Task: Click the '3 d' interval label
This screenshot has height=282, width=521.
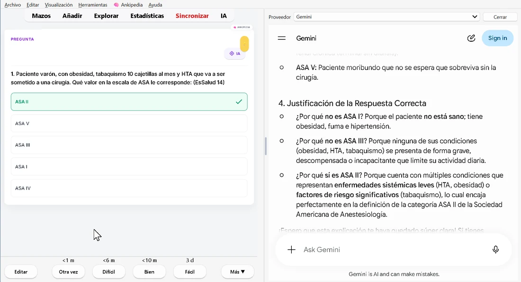Action: (190, 260)
